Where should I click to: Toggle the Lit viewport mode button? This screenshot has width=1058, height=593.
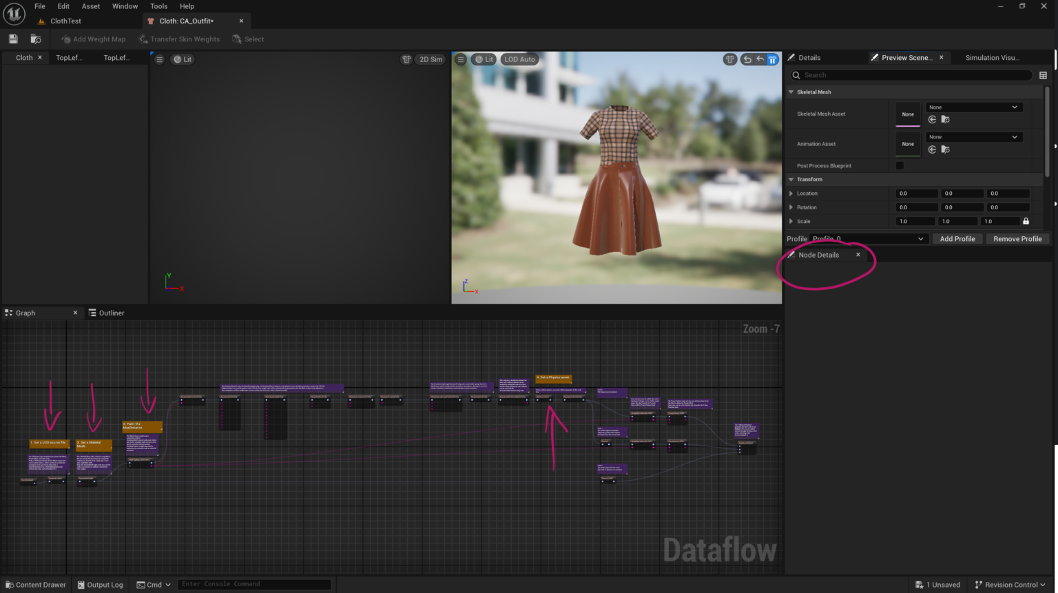(x=484, y=59)
